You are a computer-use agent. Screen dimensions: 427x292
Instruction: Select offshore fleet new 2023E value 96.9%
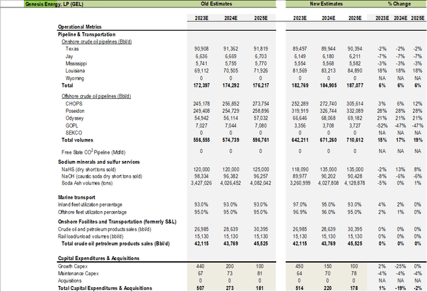pos(300,212)
